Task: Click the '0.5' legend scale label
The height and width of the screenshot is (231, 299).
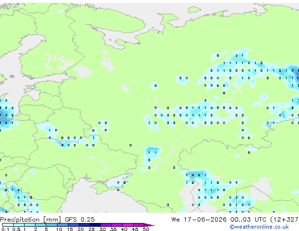Action: coord(17,229)
